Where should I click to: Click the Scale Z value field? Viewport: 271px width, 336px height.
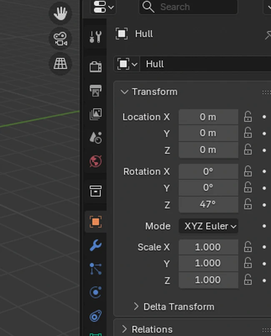tap(208, 280)
